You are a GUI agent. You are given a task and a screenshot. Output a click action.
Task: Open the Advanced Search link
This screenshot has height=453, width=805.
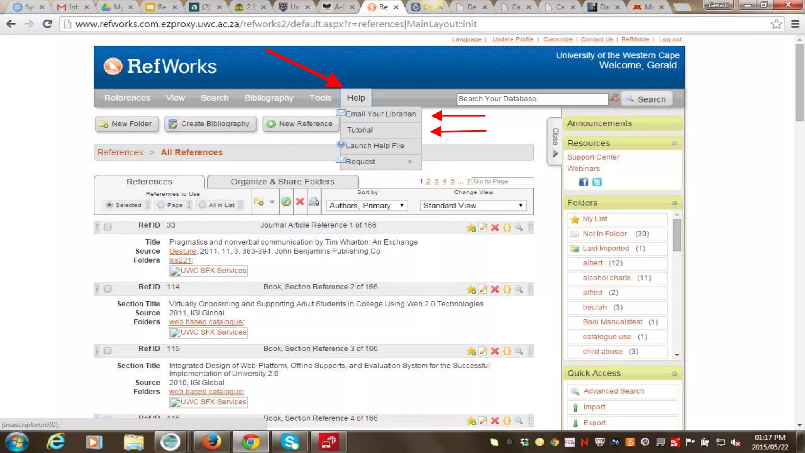click(x=614, y=391)
